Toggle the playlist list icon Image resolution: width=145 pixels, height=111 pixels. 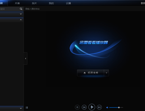(x=27, y=108)
